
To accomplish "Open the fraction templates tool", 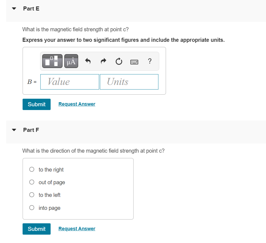I will click(52, 61).
